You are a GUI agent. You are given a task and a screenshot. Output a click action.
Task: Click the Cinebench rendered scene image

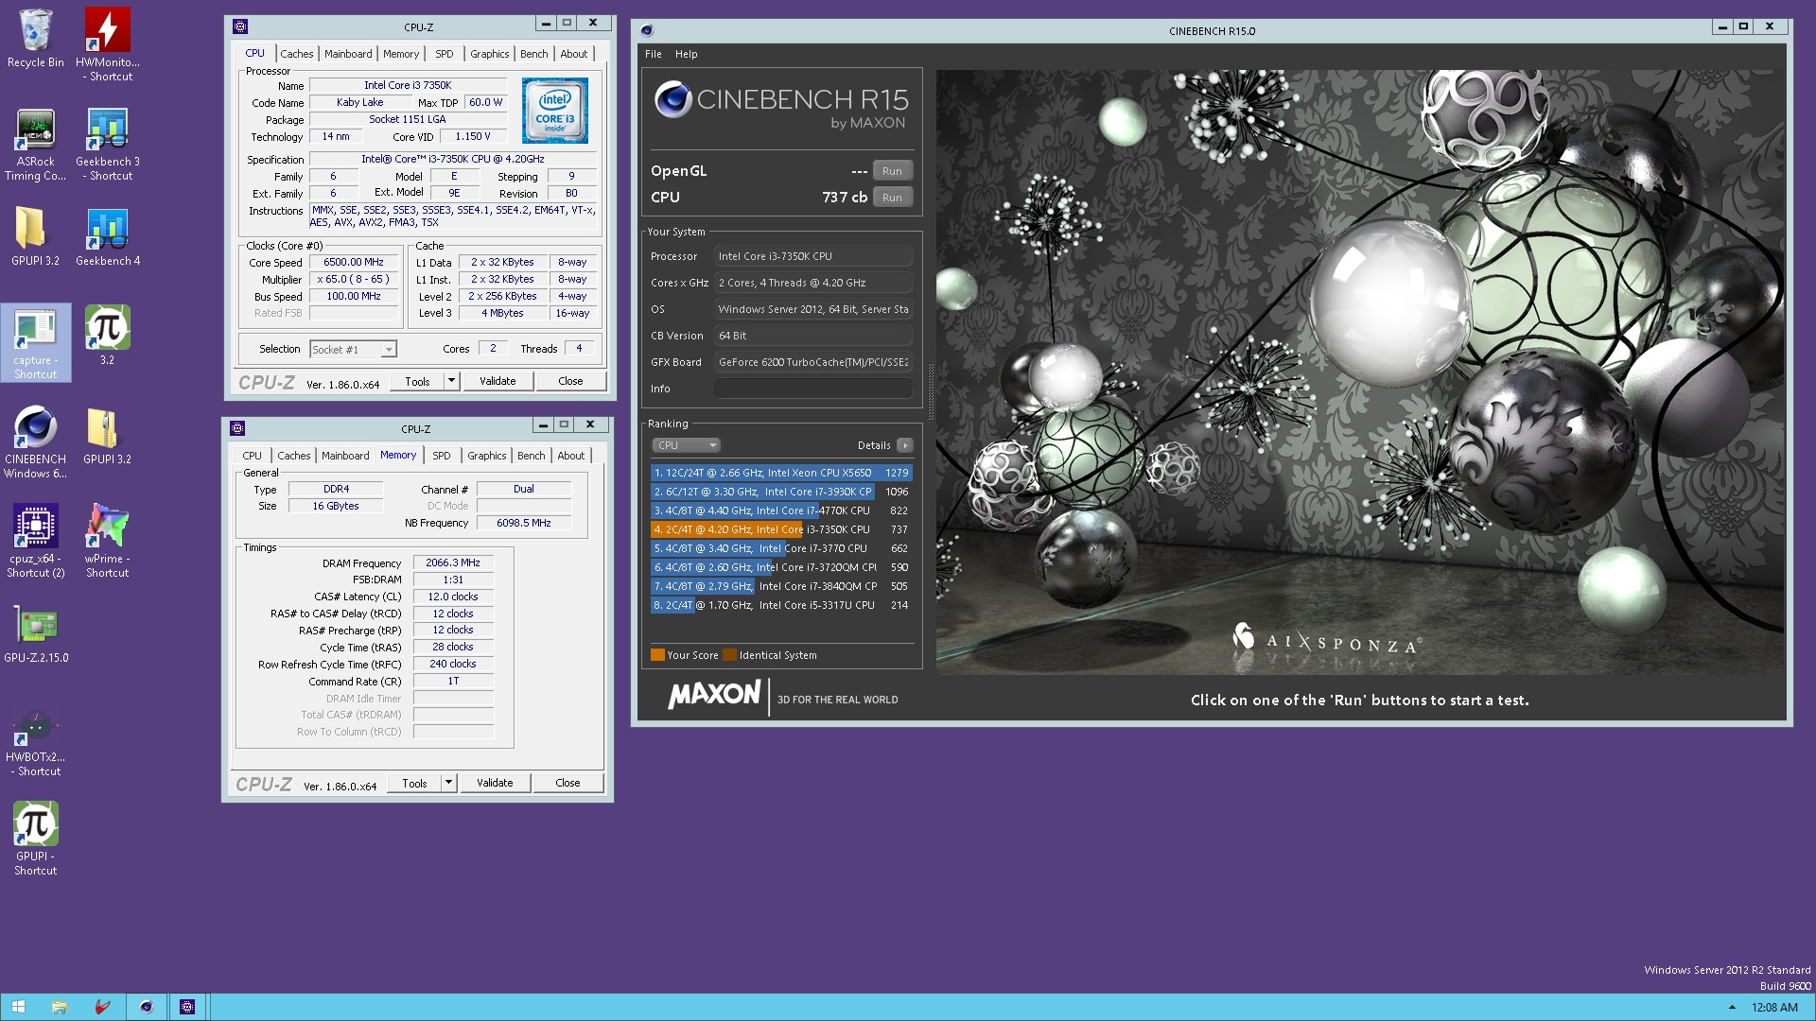tap(1360, 372)
